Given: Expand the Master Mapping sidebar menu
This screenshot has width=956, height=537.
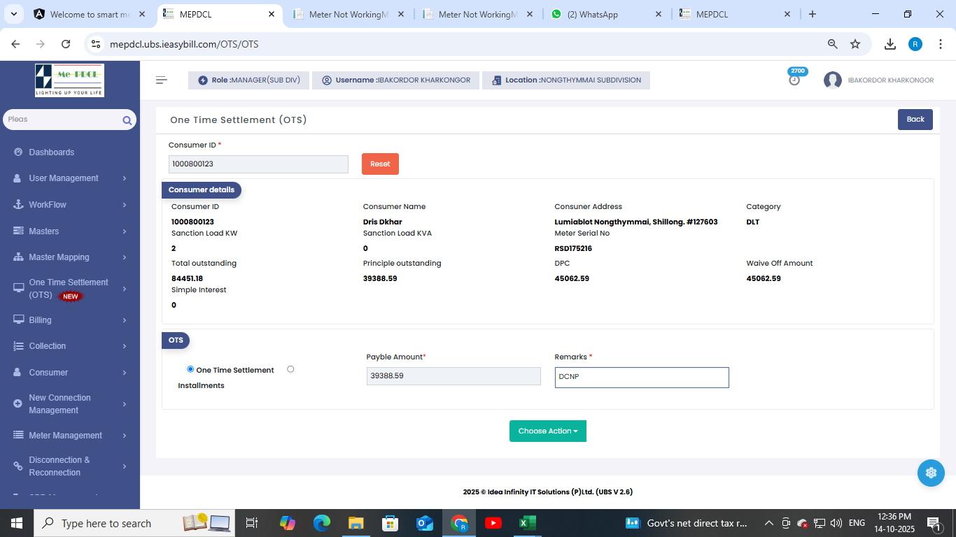Looking at the screenshot, I should click(70, 257).
